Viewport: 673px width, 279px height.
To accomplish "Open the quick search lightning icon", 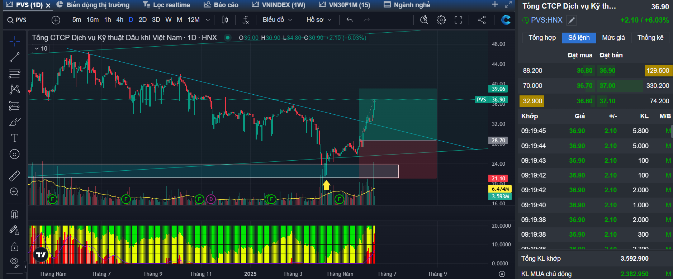I will click(424, 20).
